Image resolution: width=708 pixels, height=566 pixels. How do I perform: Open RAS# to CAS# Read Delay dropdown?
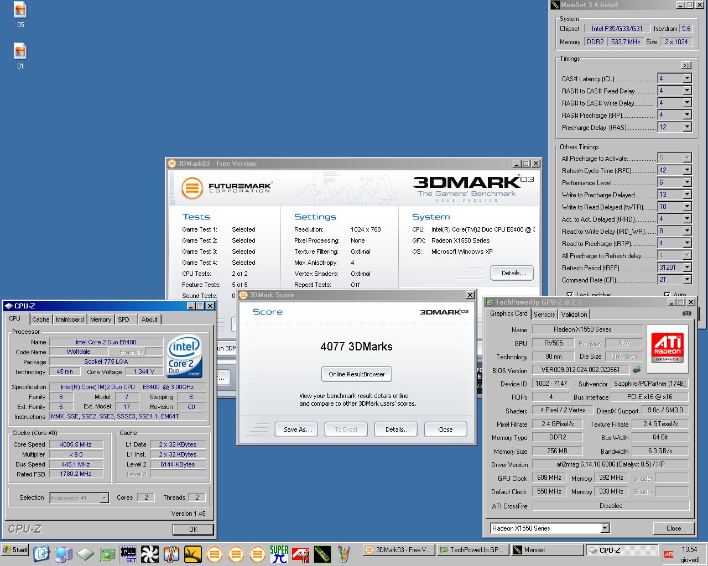tap(687, 91)
